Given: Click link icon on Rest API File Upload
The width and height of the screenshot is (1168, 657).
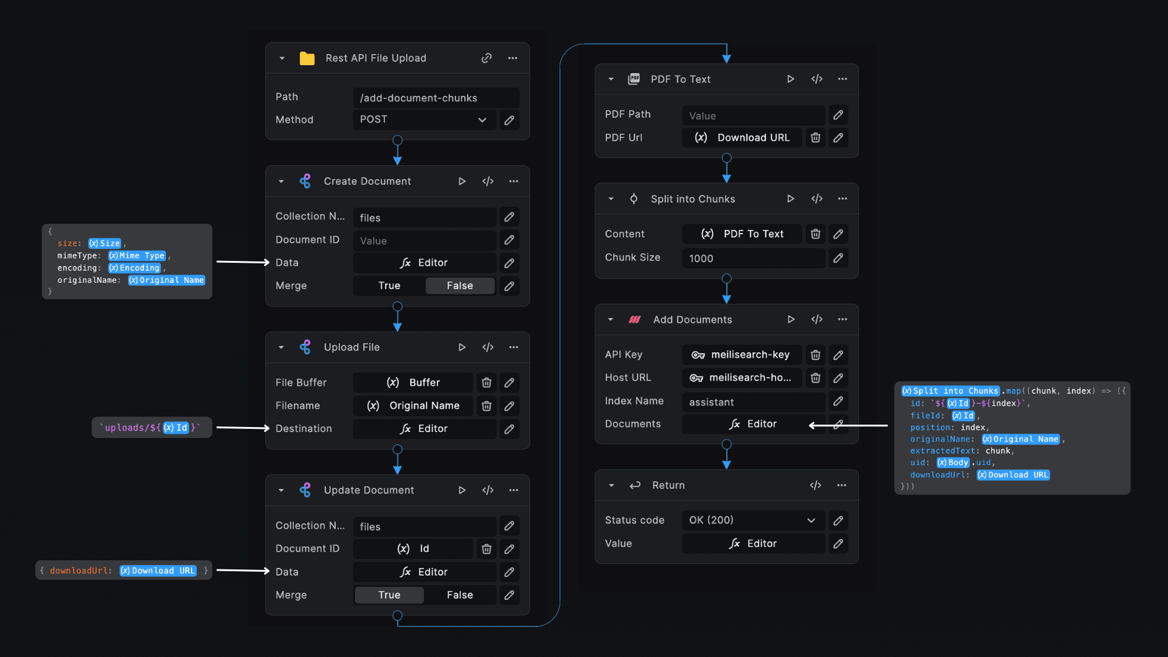Looking at the screenshot, I should pyautogui.click(x=487, y=58).
